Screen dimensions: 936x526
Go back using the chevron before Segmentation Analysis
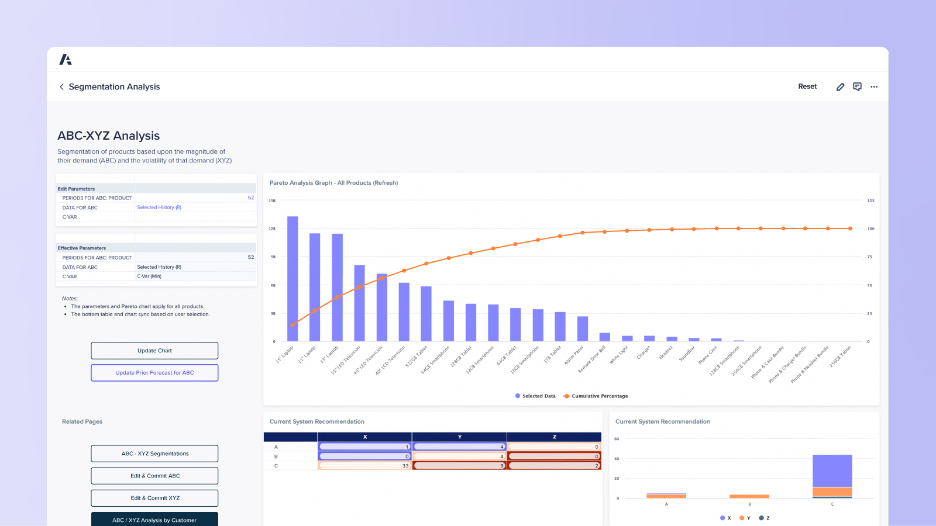[x=61, y=86]
